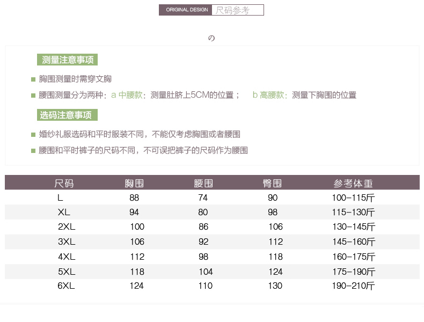
Task: Select the L size cell
Action: point(60,197)
